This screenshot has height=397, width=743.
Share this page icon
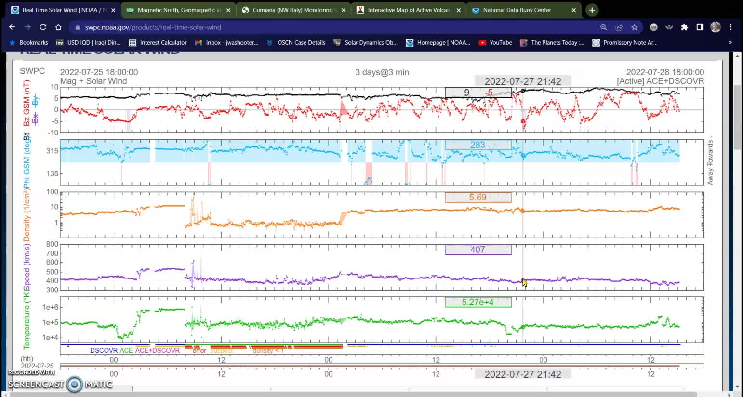pos(619,27)
